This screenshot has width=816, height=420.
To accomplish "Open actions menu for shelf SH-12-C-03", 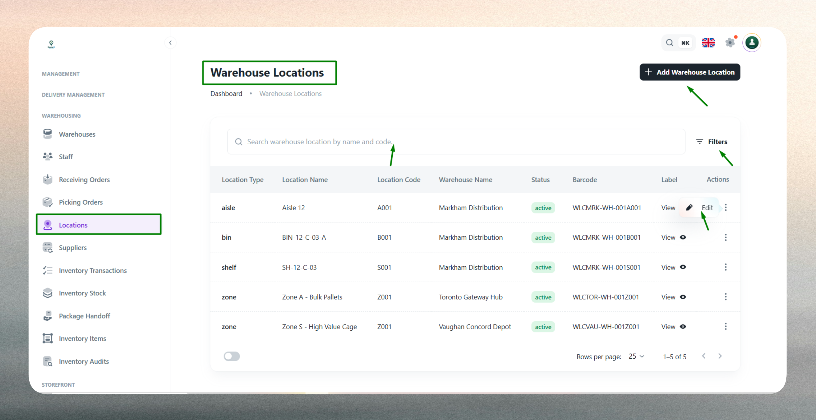I will pos(726,267).
